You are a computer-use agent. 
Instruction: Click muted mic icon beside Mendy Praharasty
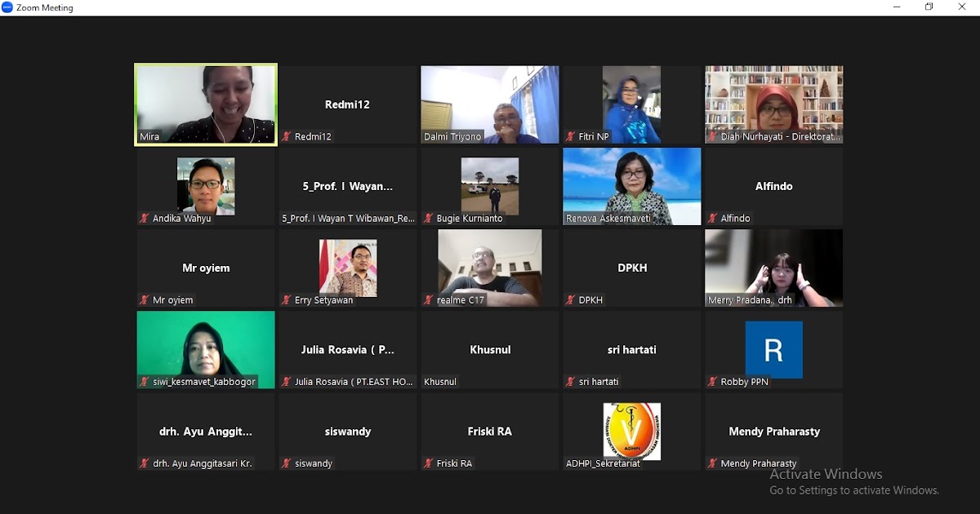pos(713,463)
